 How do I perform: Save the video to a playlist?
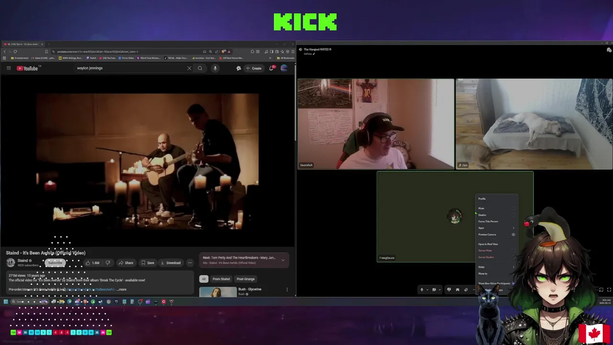click(148, 263)
